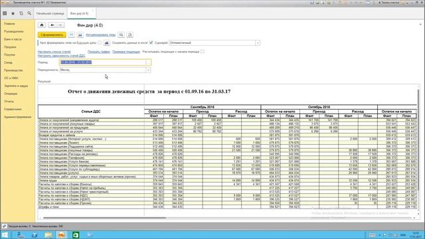The height and width of the screenshot is (239, 425).
Task: Click Проверка тенденции link
Action: [x=126, y=52]
